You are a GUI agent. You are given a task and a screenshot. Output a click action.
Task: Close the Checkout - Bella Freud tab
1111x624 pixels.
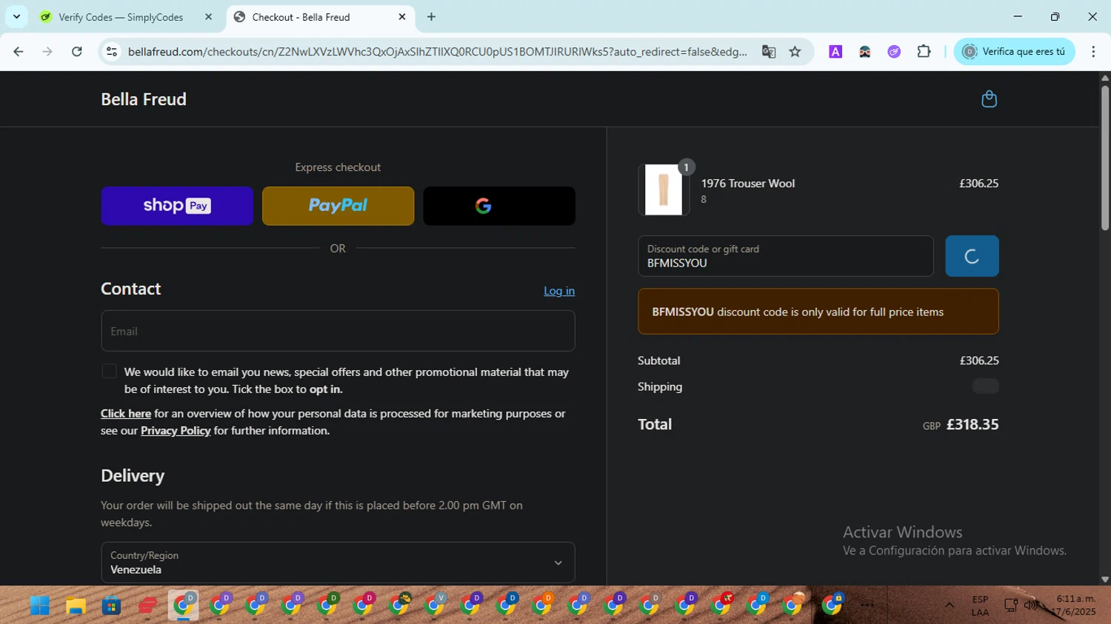(402, 17)
